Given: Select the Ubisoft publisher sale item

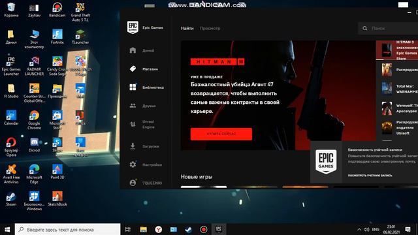Looking at the screenshot, I should point(397,128).
